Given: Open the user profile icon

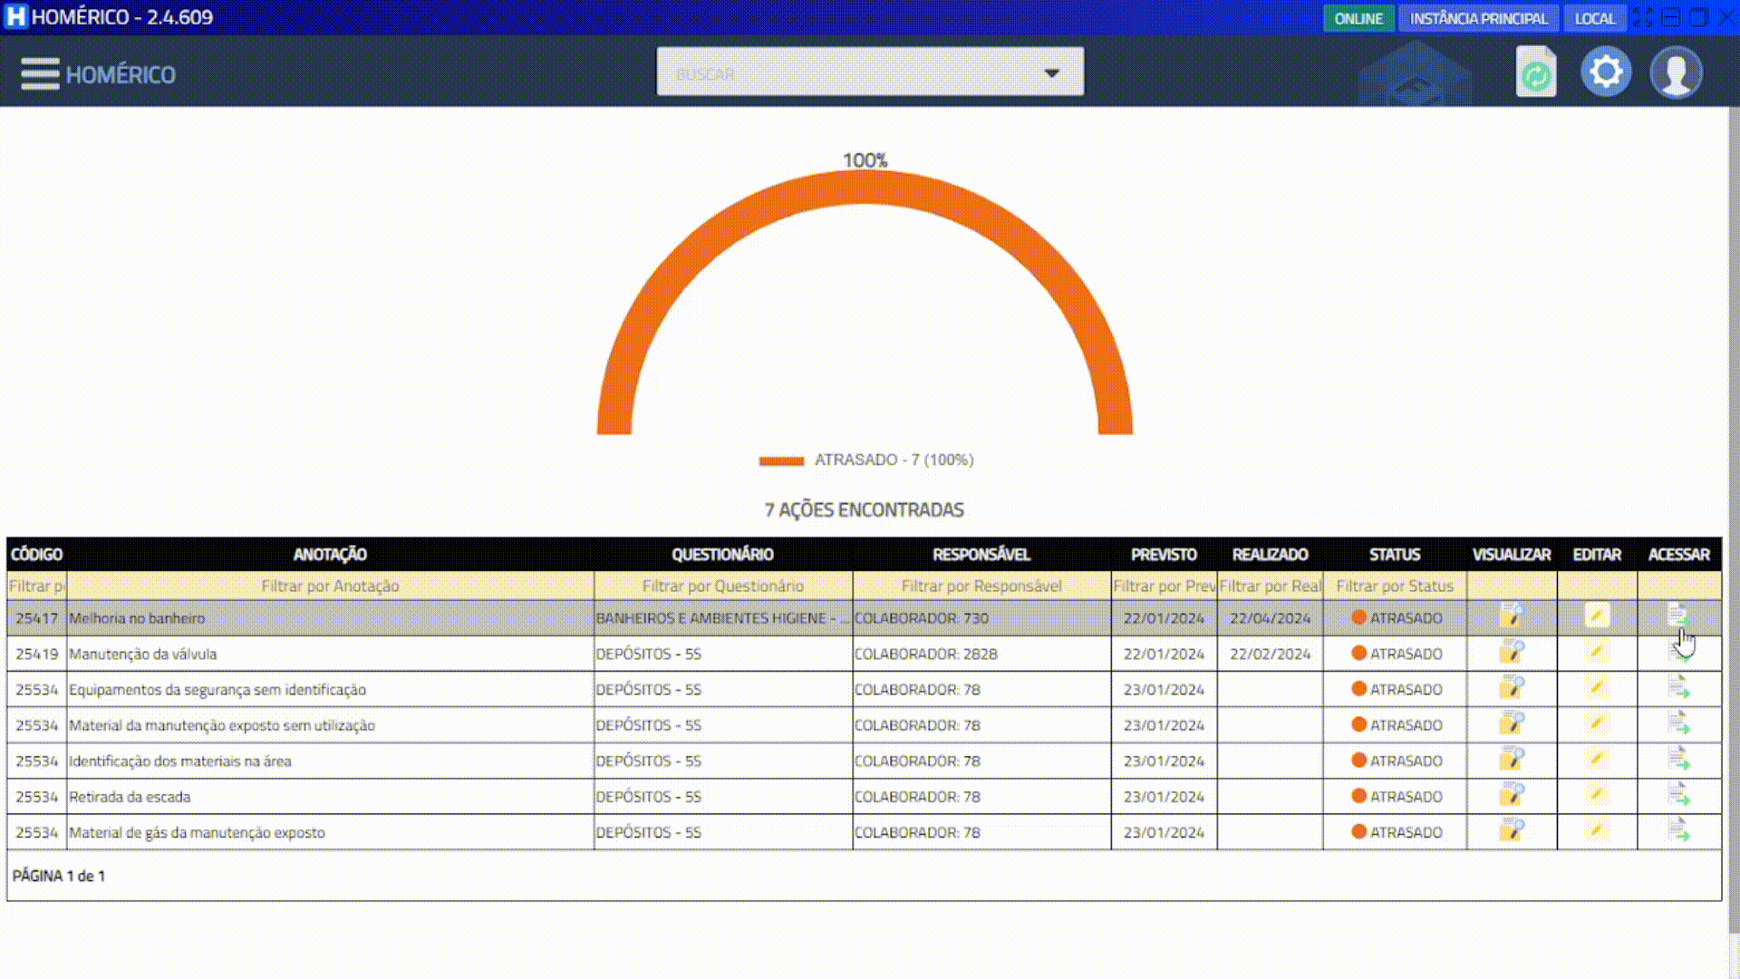Looking at the screenshot, I should coord(1676,73).
